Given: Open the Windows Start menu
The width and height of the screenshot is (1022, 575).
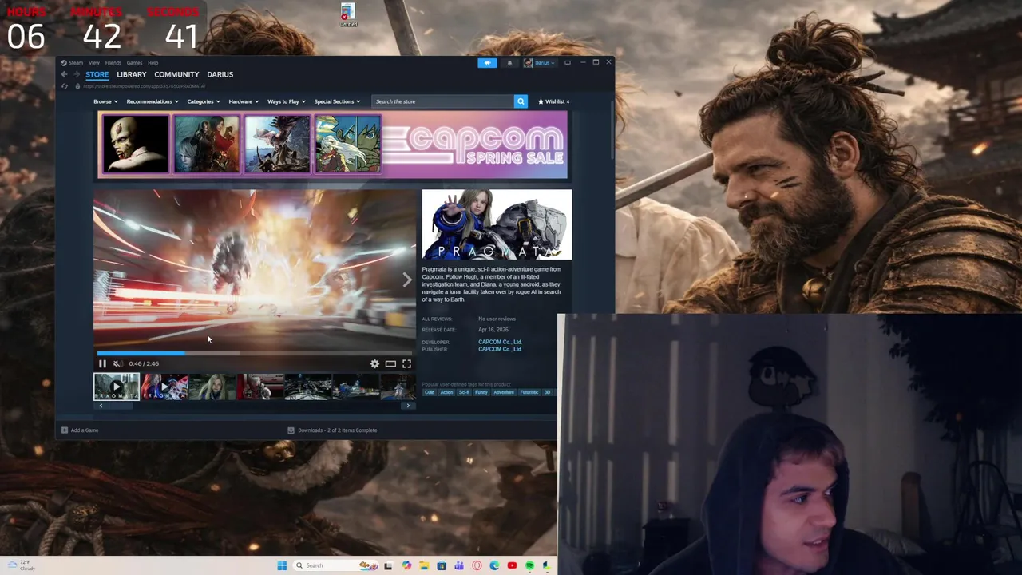Looking at the screenshot, I should pos(282,565).
